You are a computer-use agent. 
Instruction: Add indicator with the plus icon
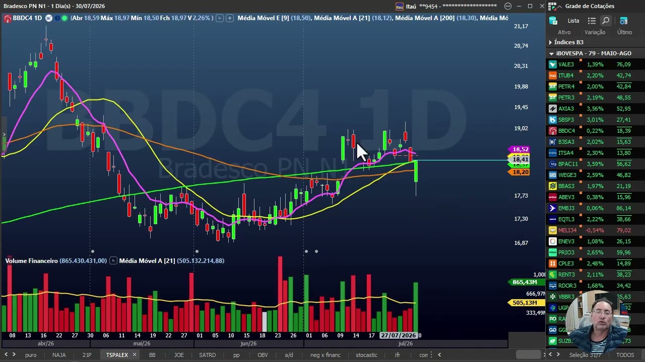coord(230,18)
